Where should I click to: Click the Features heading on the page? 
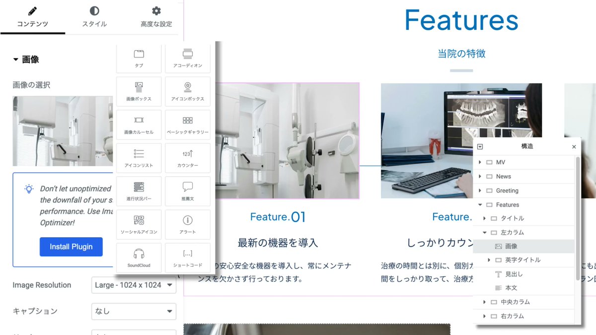pyautogui.click(x=461, y=20)
